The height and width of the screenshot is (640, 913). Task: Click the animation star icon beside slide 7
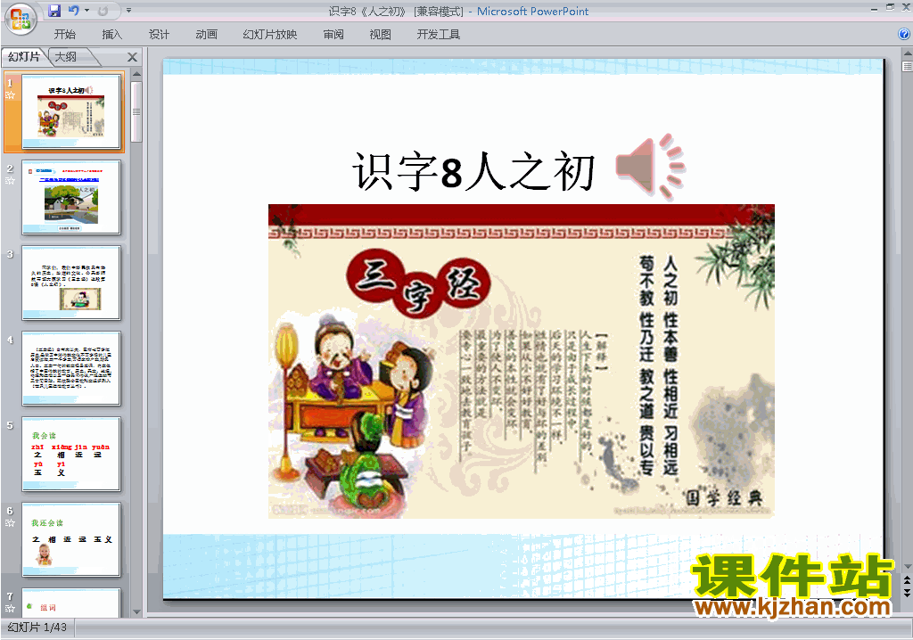pos(10,609)
